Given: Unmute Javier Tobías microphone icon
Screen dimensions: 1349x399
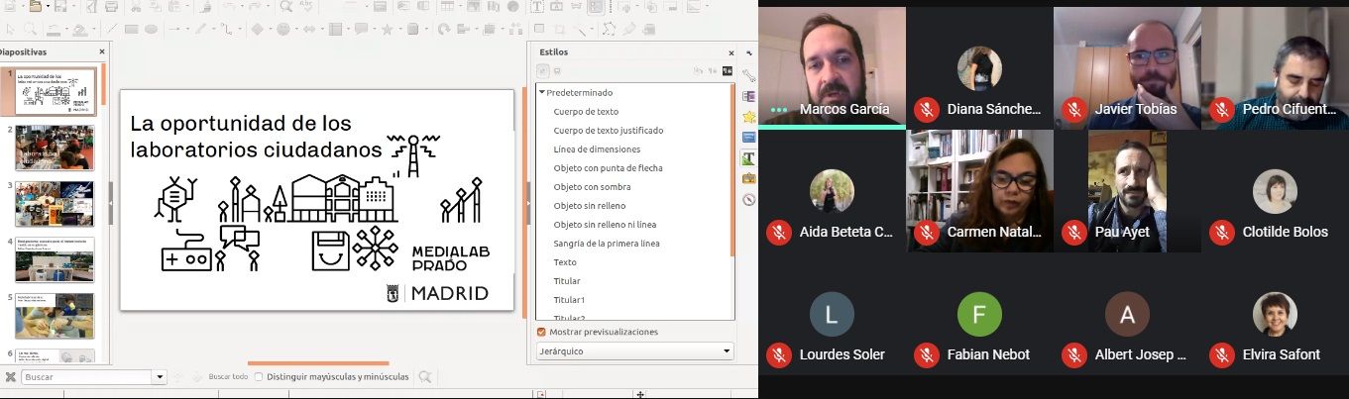Looking at the screenshot, I should [x=1073, y=109].
